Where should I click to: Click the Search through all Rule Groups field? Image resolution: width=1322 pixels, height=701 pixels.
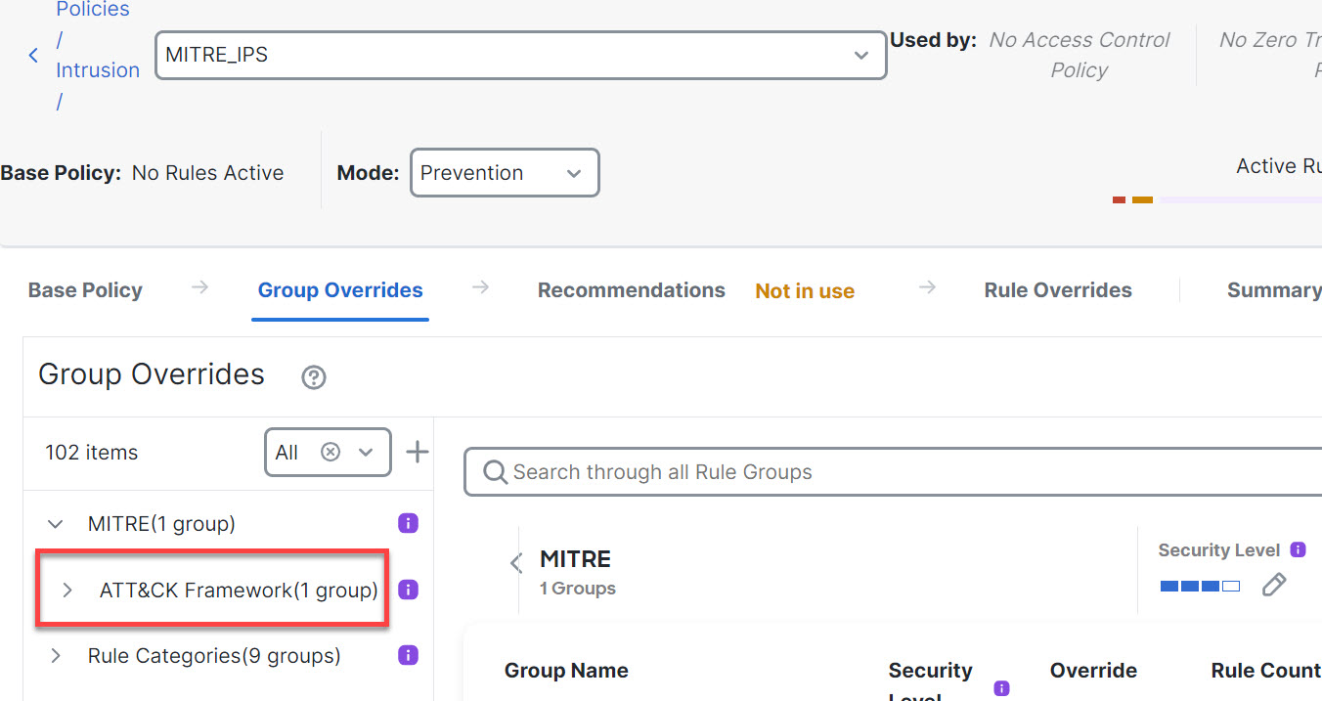pos(880,472)
